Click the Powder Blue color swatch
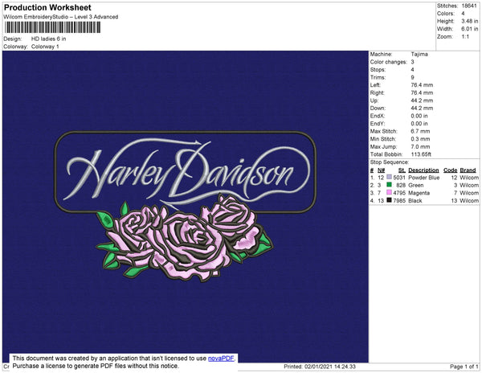The image size is (482, 373). (389, 177)
